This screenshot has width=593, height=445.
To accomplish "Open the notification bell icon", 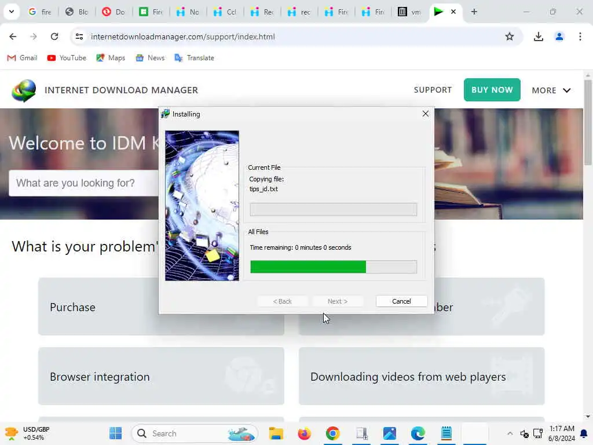I will pos(584,433).
